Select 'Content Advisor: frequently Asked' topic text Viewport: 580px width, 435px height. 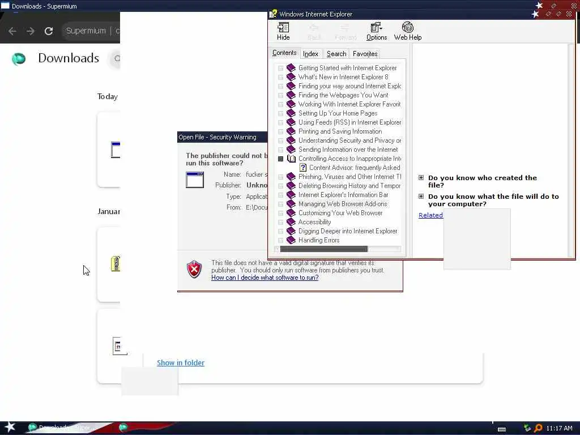click(x=355, y=168)
